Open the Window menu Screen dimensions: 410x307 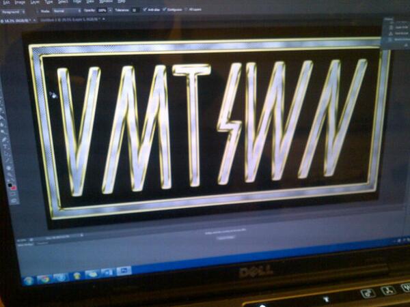[x=106, y=1]
